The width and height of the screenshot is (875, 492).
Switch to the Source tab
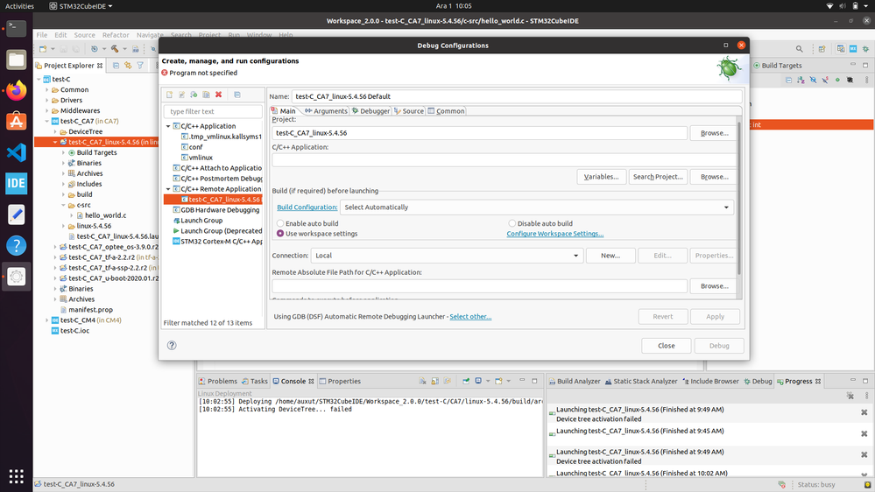pyautogui.click(x=409, y=111)
